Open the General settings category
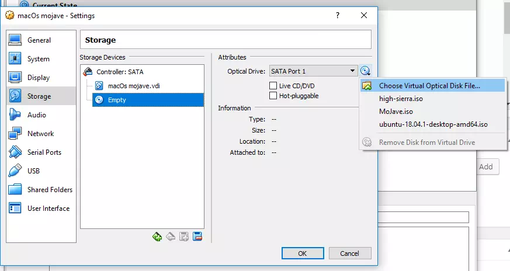The image size is (510, 271). point(41,40)
